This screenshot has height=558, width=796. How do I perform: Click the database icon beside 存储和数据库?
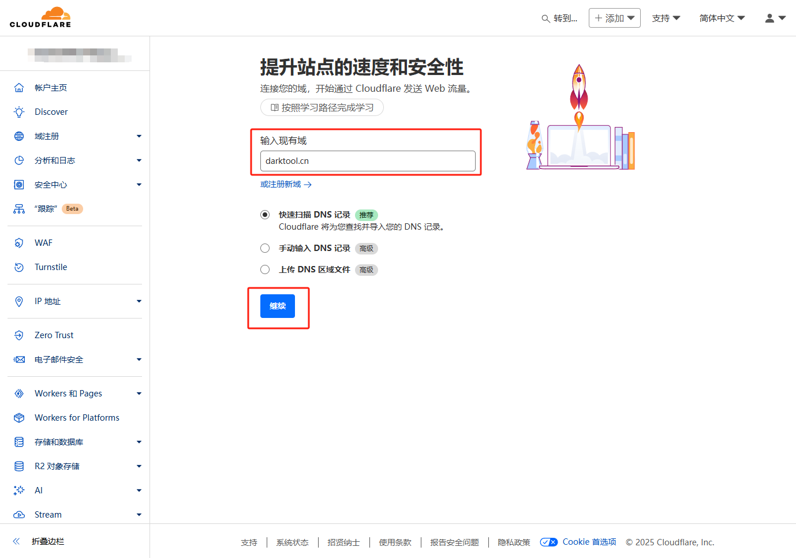(19, 442)
